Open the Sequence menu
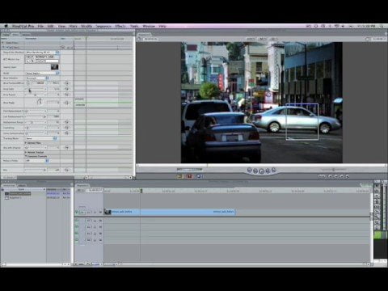Viewport: 388px width, 291px height. pos(103,26)
